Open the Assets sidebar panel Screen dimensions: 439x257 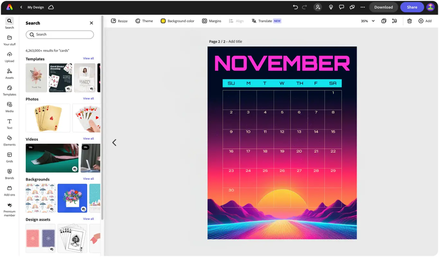click(9, 74)
